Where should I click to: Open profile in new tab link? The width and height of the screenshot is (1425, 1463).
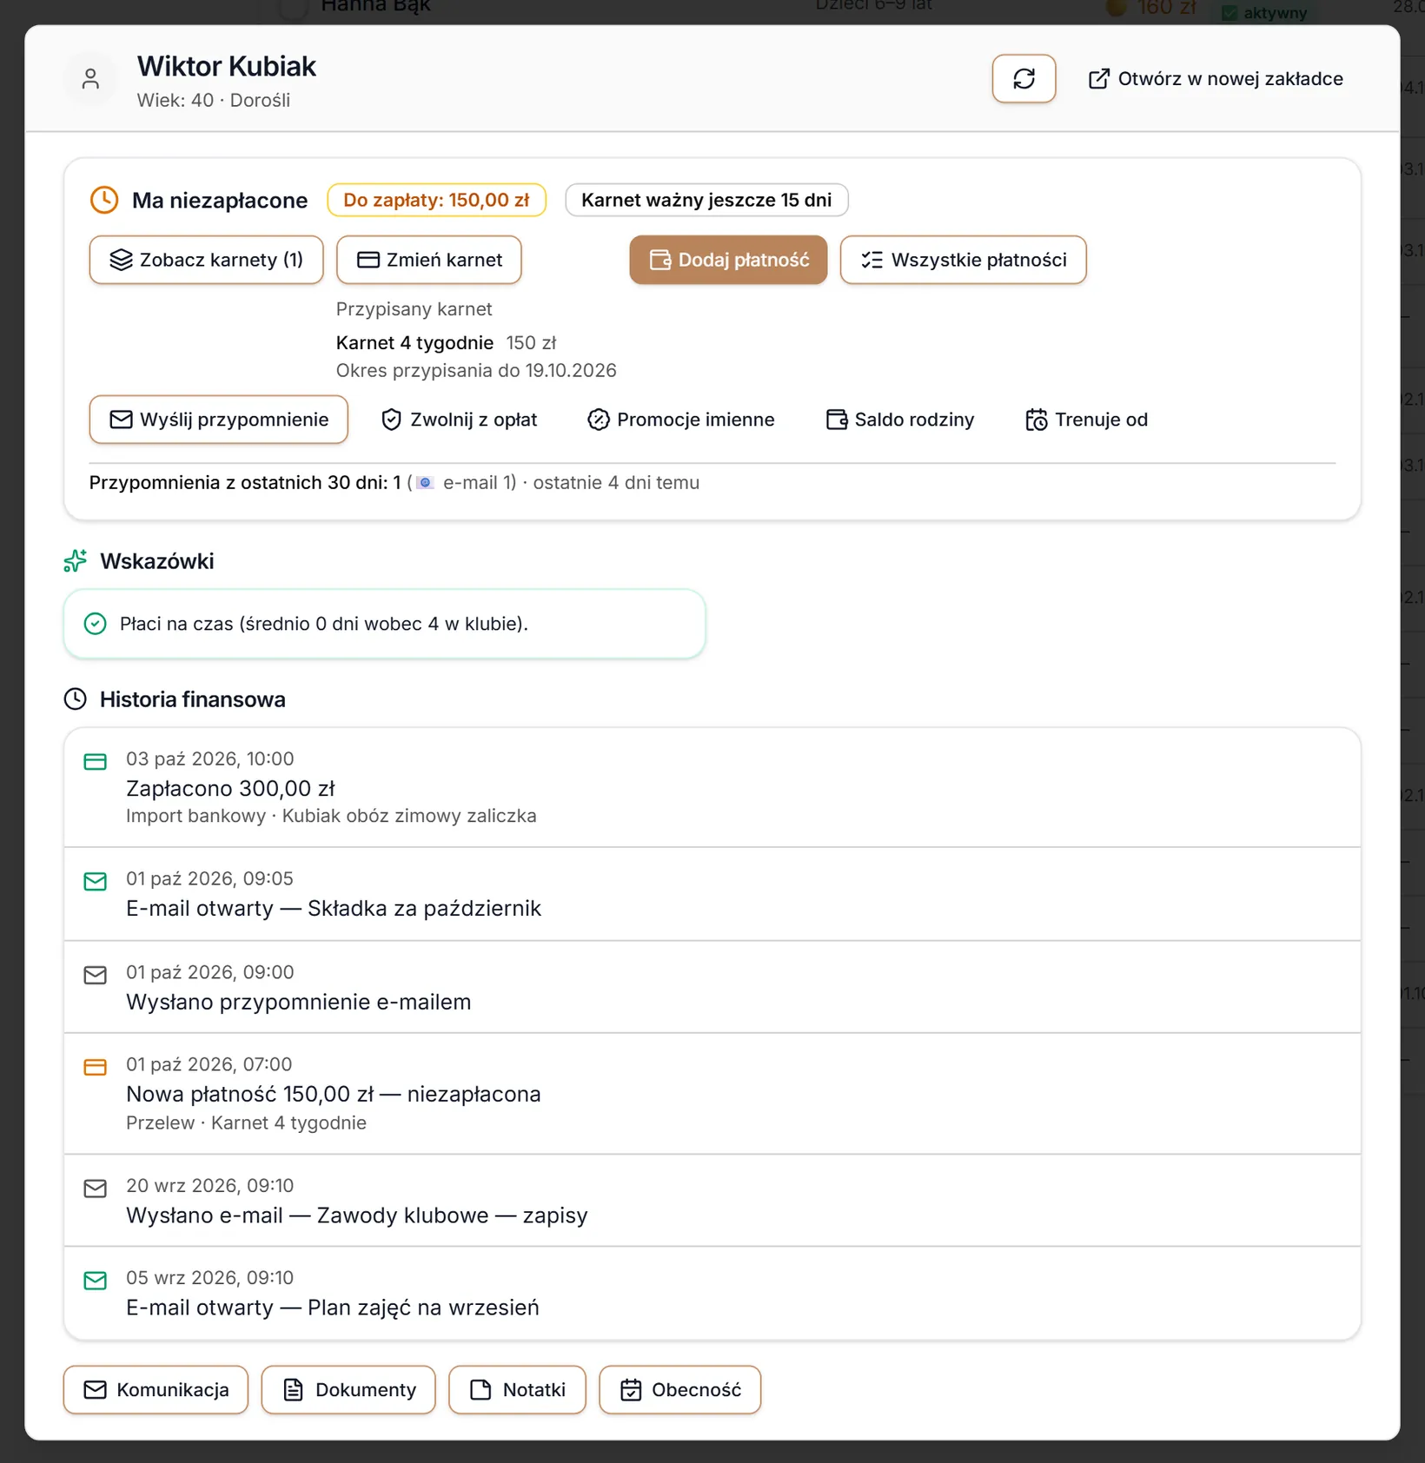[1216, 79]
